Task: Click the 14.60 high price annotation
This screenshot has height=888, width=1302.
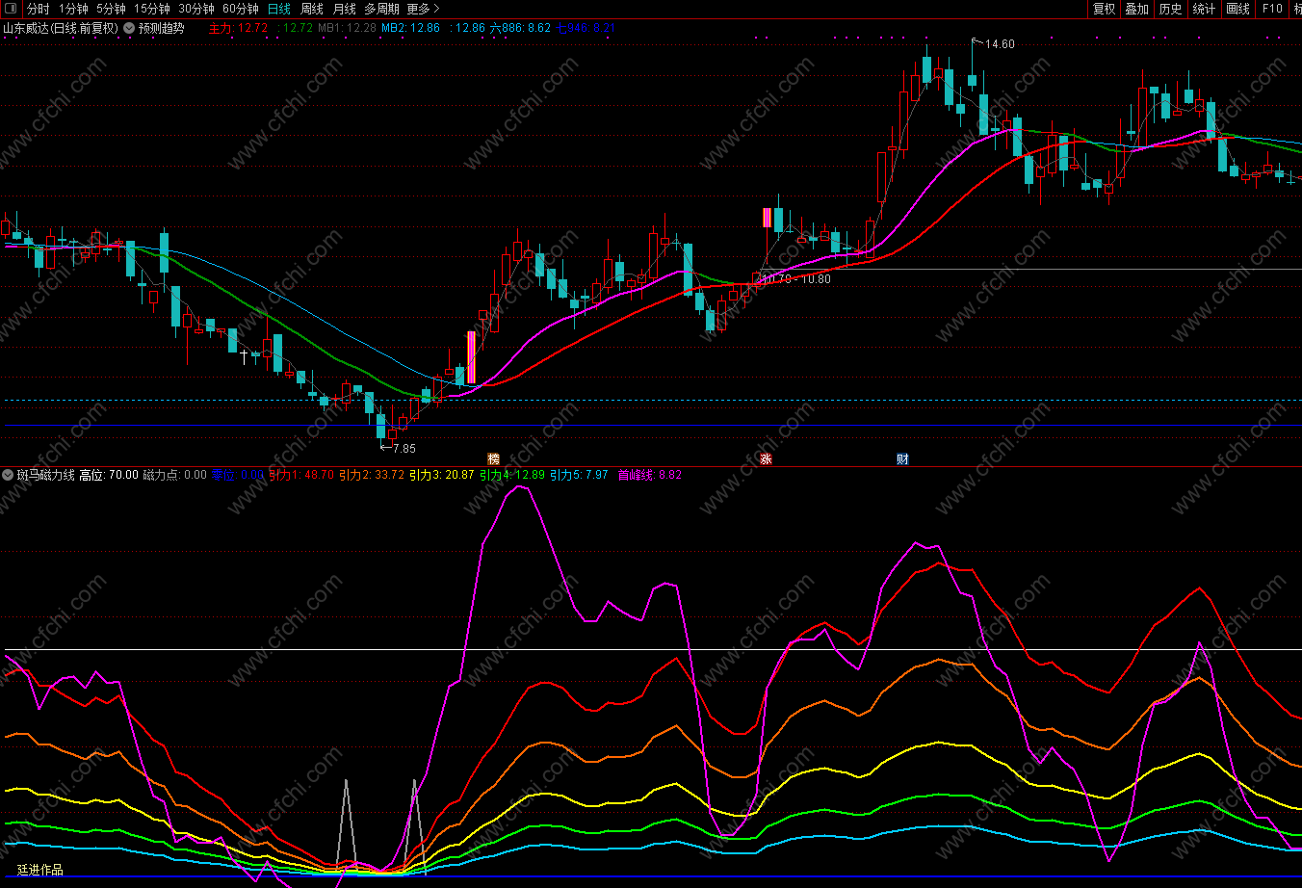Action: (x=1000, y=44)
